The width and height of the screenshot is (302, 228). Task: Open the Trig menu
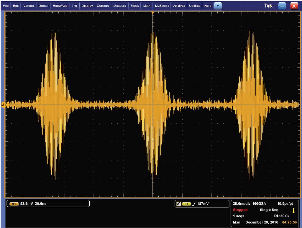coord(74,6)
